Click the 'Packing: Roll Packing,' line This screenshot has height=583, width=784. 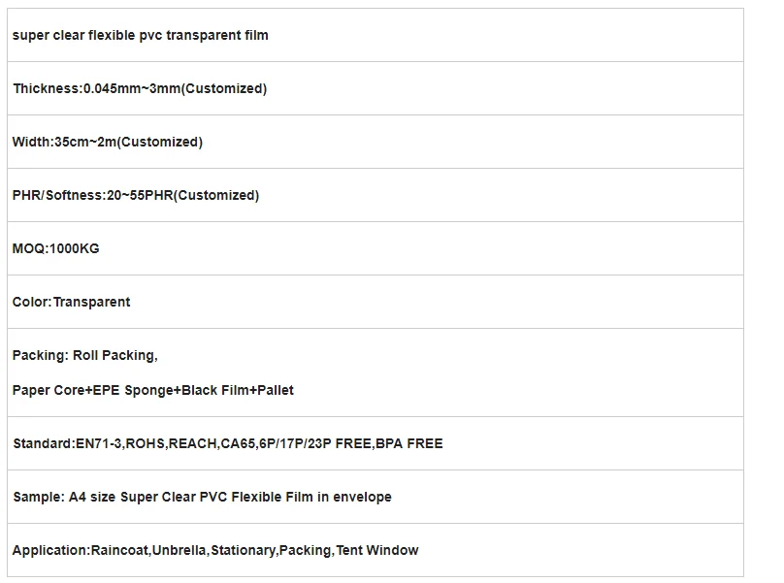pyautogui.click(x=85, y=356)
